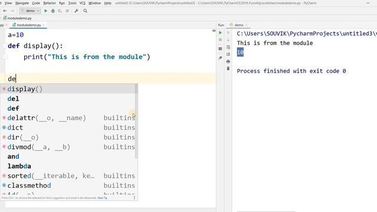The height and width of the screenshot is (212, 377).
Task: Open the Help menu
Action: point(107,3)
